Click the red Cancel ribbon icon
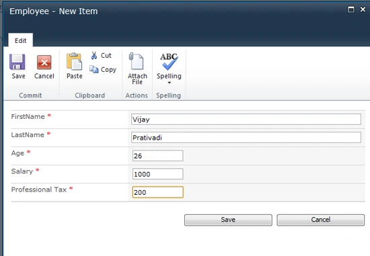370x256 pixels. [x=44, y=62]
